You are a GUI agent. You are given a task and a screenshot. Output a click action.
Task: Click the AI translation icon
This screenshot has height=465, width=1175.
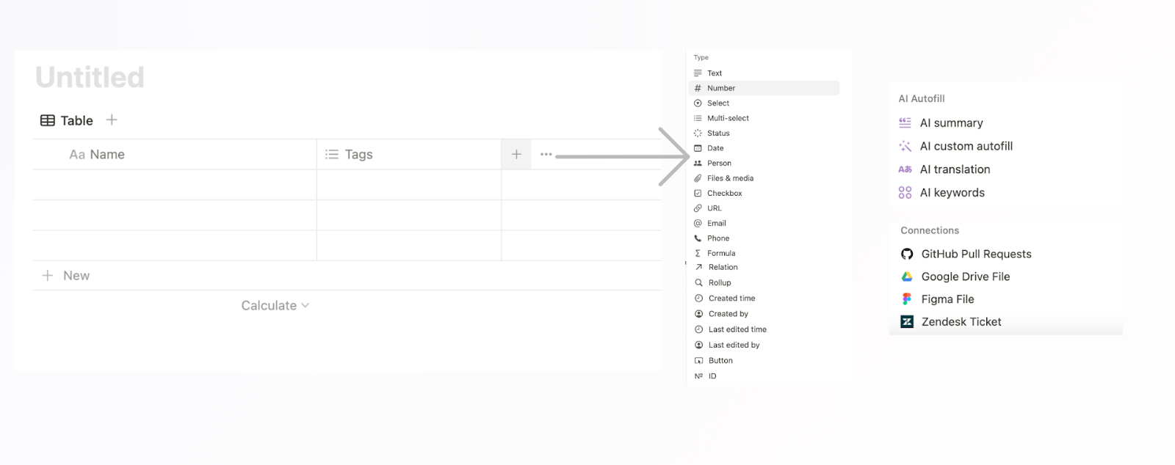click(905, 169)
